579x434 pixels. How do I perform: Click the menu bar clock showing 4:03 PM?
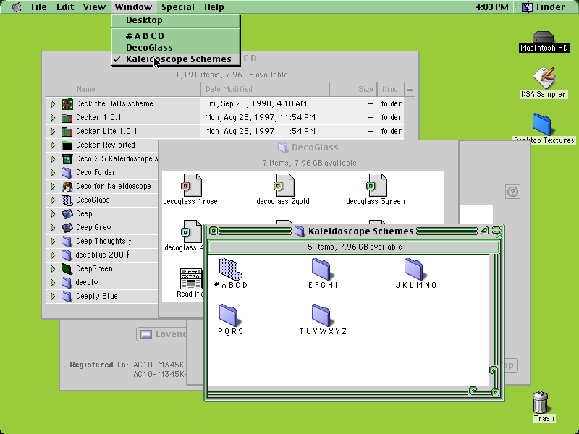[492, 7]
